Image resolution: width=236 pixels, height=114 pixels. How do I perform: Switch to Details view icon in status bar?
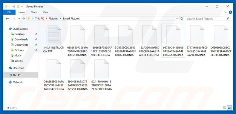(x=224, y=107)
